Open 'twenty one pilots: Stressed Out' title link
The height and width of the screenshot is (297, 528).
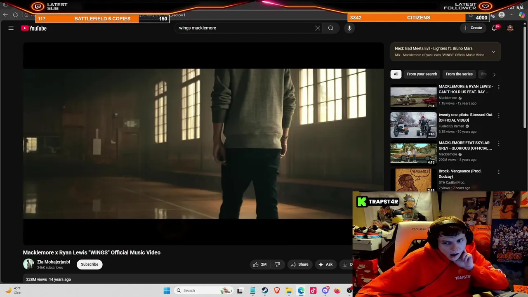[x=465, y=118]
